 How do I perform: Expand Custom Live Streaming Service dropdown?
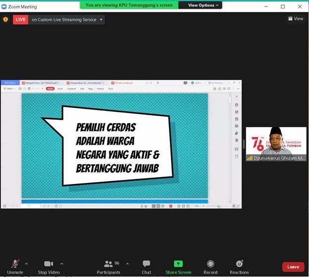click(x=102, y=20)
